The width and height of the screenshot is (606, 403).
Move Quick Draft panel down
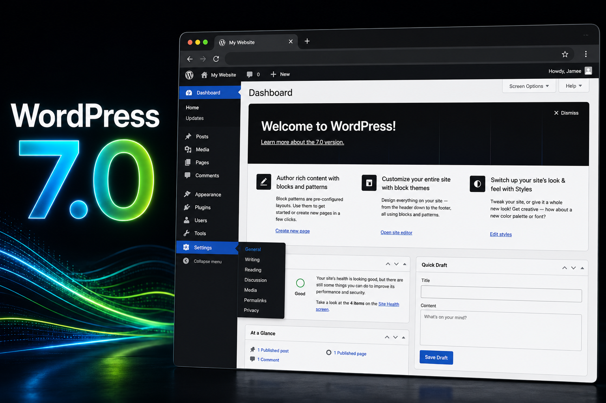573,268
